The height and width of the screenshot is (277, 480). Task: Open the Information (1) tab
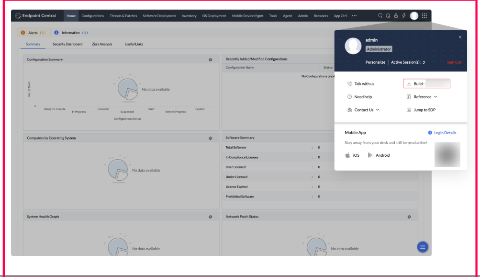click(71, 33)
